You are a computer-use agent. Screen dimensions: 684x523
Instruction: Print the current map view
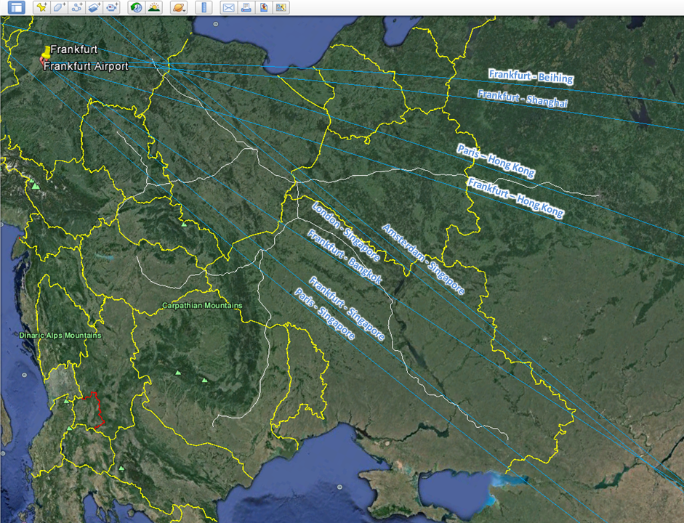click(246, 8)
